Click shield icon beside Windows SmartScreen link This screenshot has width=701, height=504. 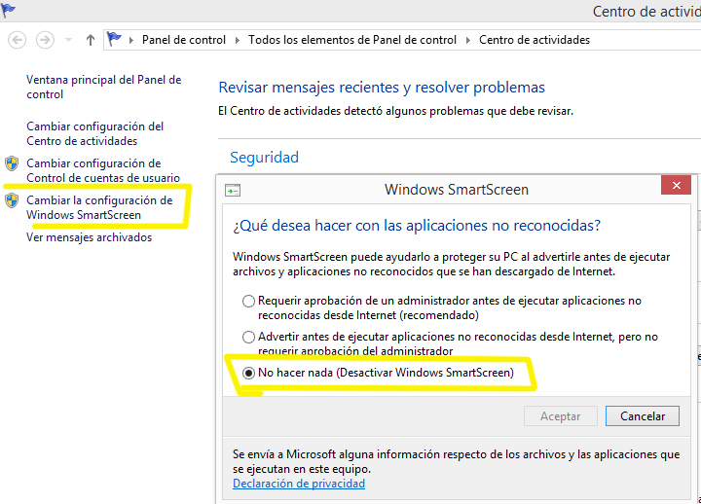point(12,200)
